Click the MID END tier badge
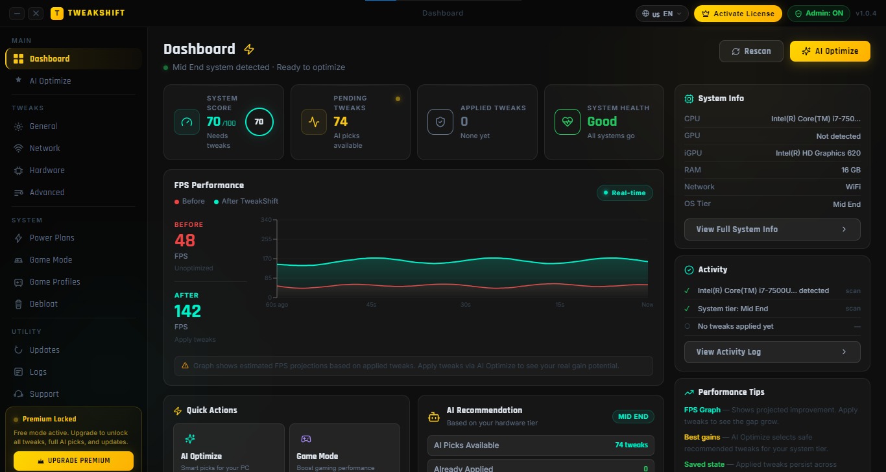886x472 pixels. coord(633,417)
